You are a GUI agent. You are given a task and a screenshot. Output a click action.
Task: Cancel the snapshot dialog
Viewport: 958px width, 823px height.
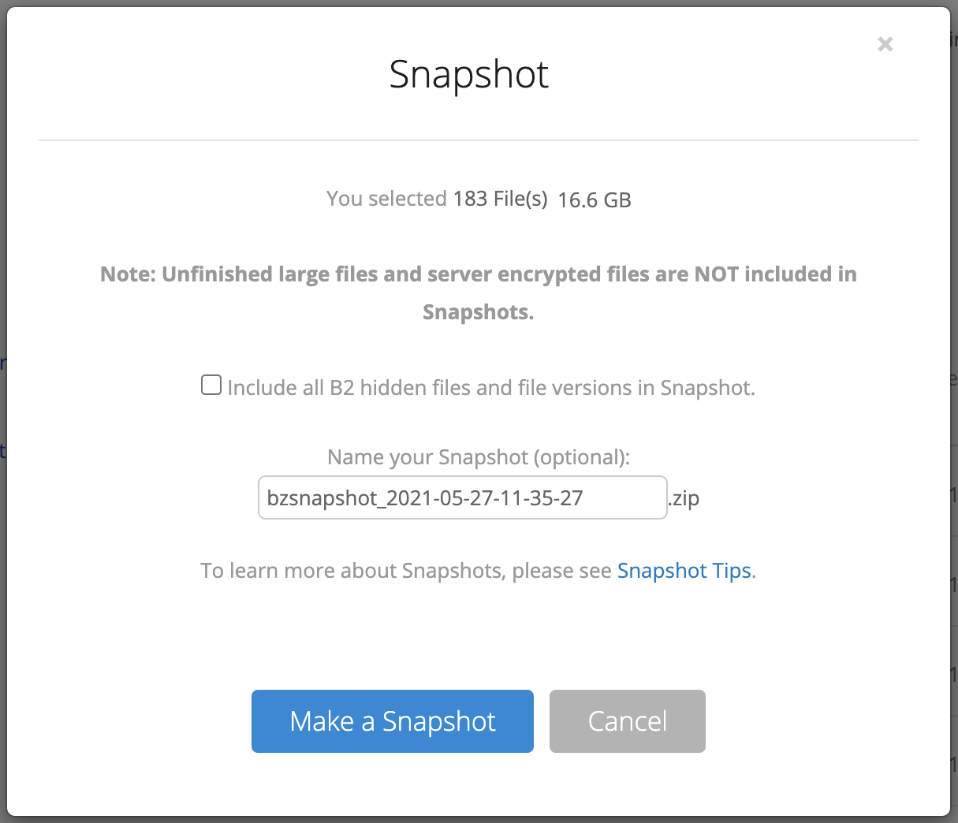(x=628, y=721)
